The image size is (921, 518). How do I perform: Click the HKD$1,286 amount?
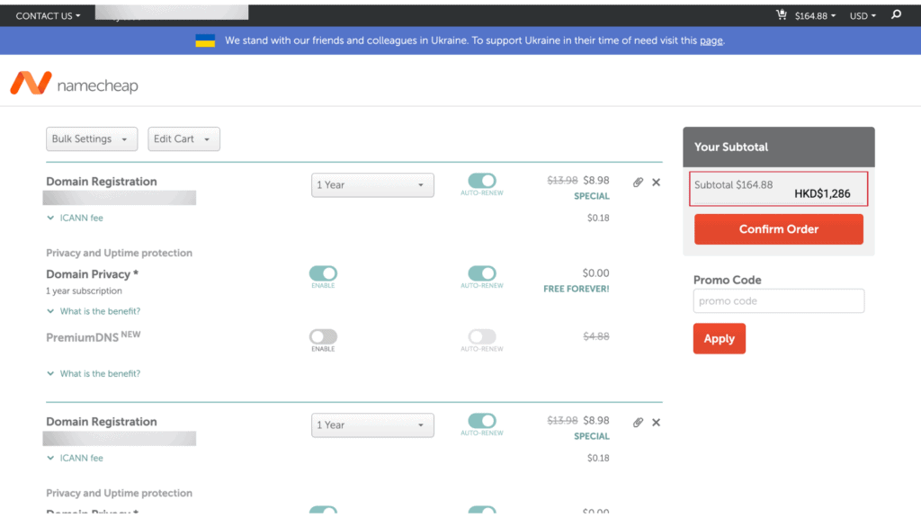click(x=822, y=194)
